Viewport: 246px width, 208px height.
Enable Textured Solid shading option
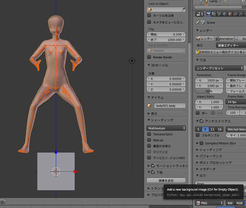(x=149, y=134)
